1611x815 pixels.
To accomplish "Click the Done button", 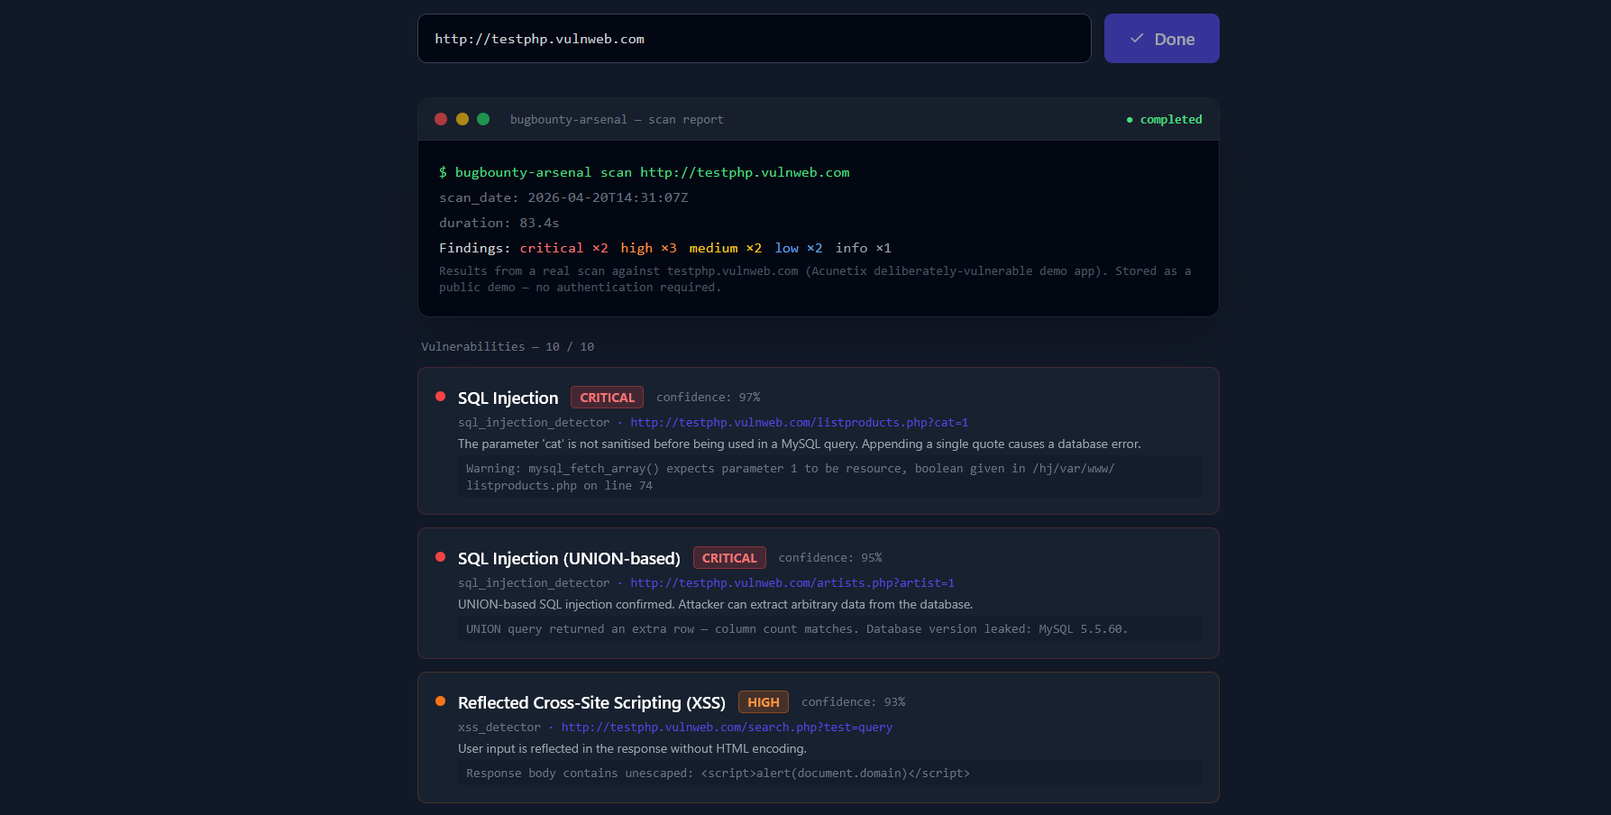I will (1161, 39).
